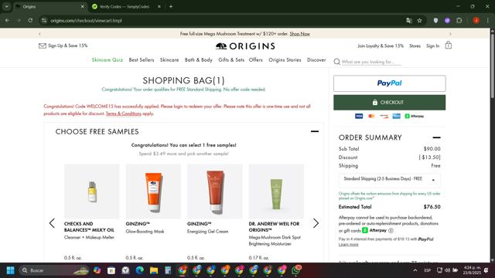The image size is (495, 278).
Task: Open the Afterpay Learn more link
Action: pos(348,245)
